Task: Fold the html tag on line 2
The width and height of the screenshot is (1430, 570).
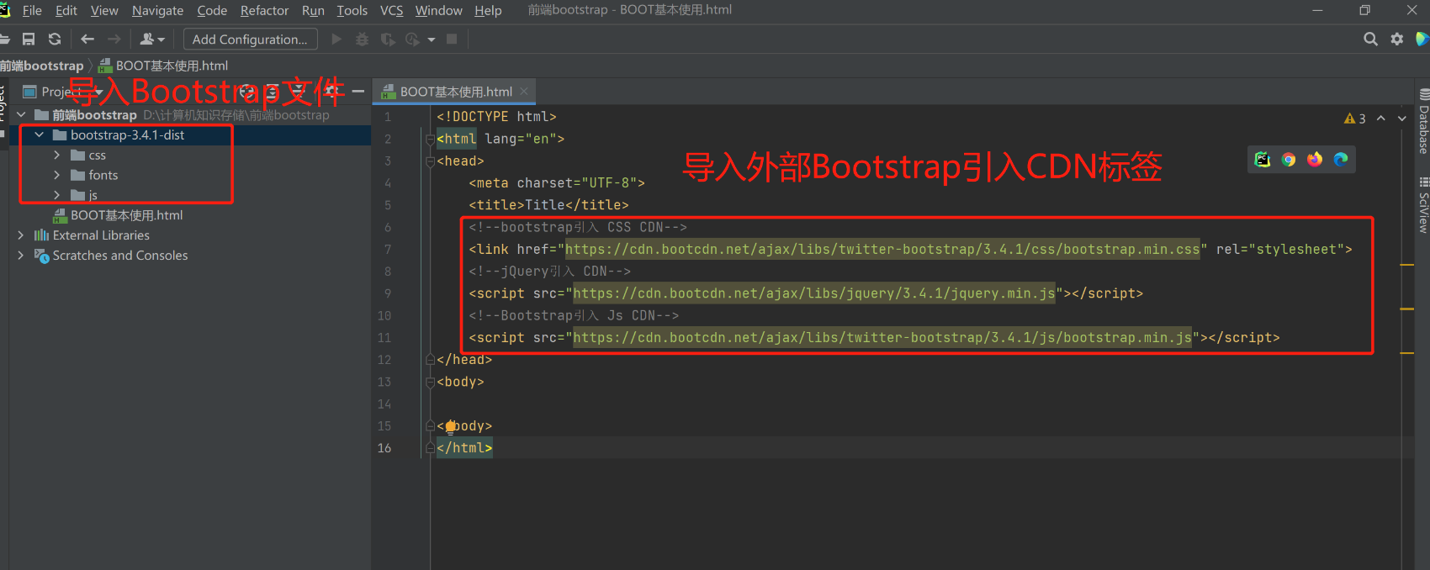Action: (430, 140)
